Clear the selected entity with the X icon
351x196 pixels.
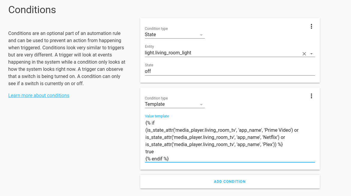coord(304,53)
